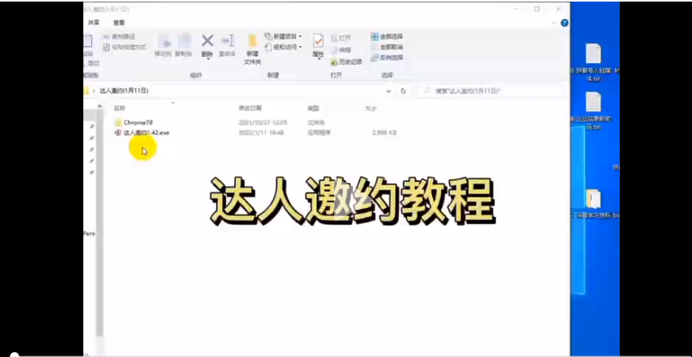Open Properties (属性) with the checkmark icon
This screenshot has width=692, height=357.
pyautogui.click(x=318, y=43)
